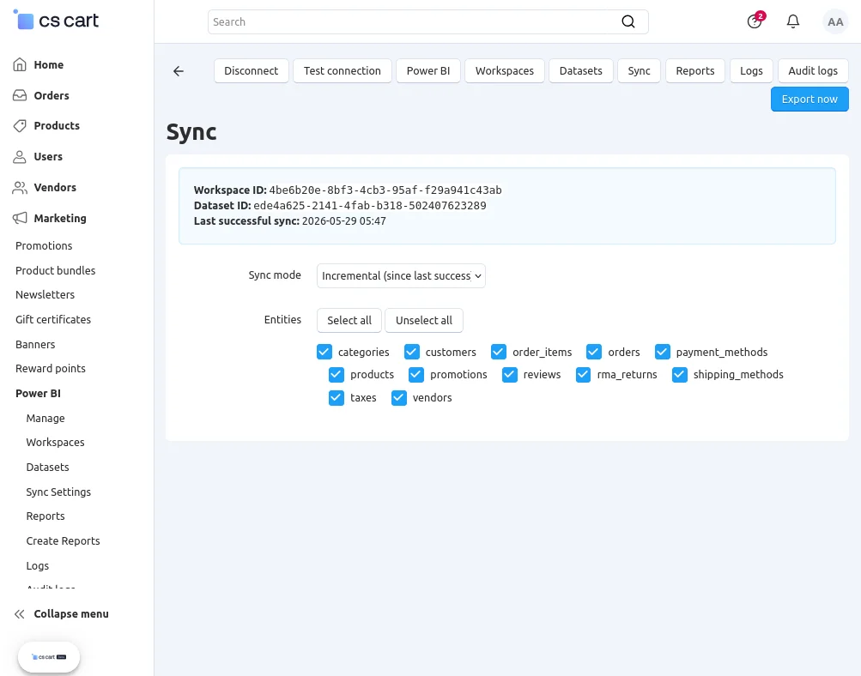Image resolution: width=861 pixels, height=676 pixels.
Task: Open Manage under Power BI sidebar
Action: [x=45, y=418]
